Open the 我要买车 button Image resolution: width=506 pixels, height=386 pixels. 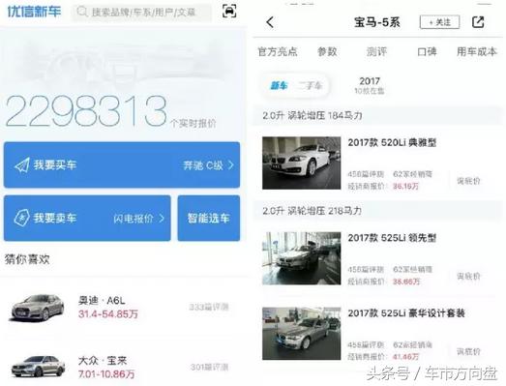coord(122,164)
